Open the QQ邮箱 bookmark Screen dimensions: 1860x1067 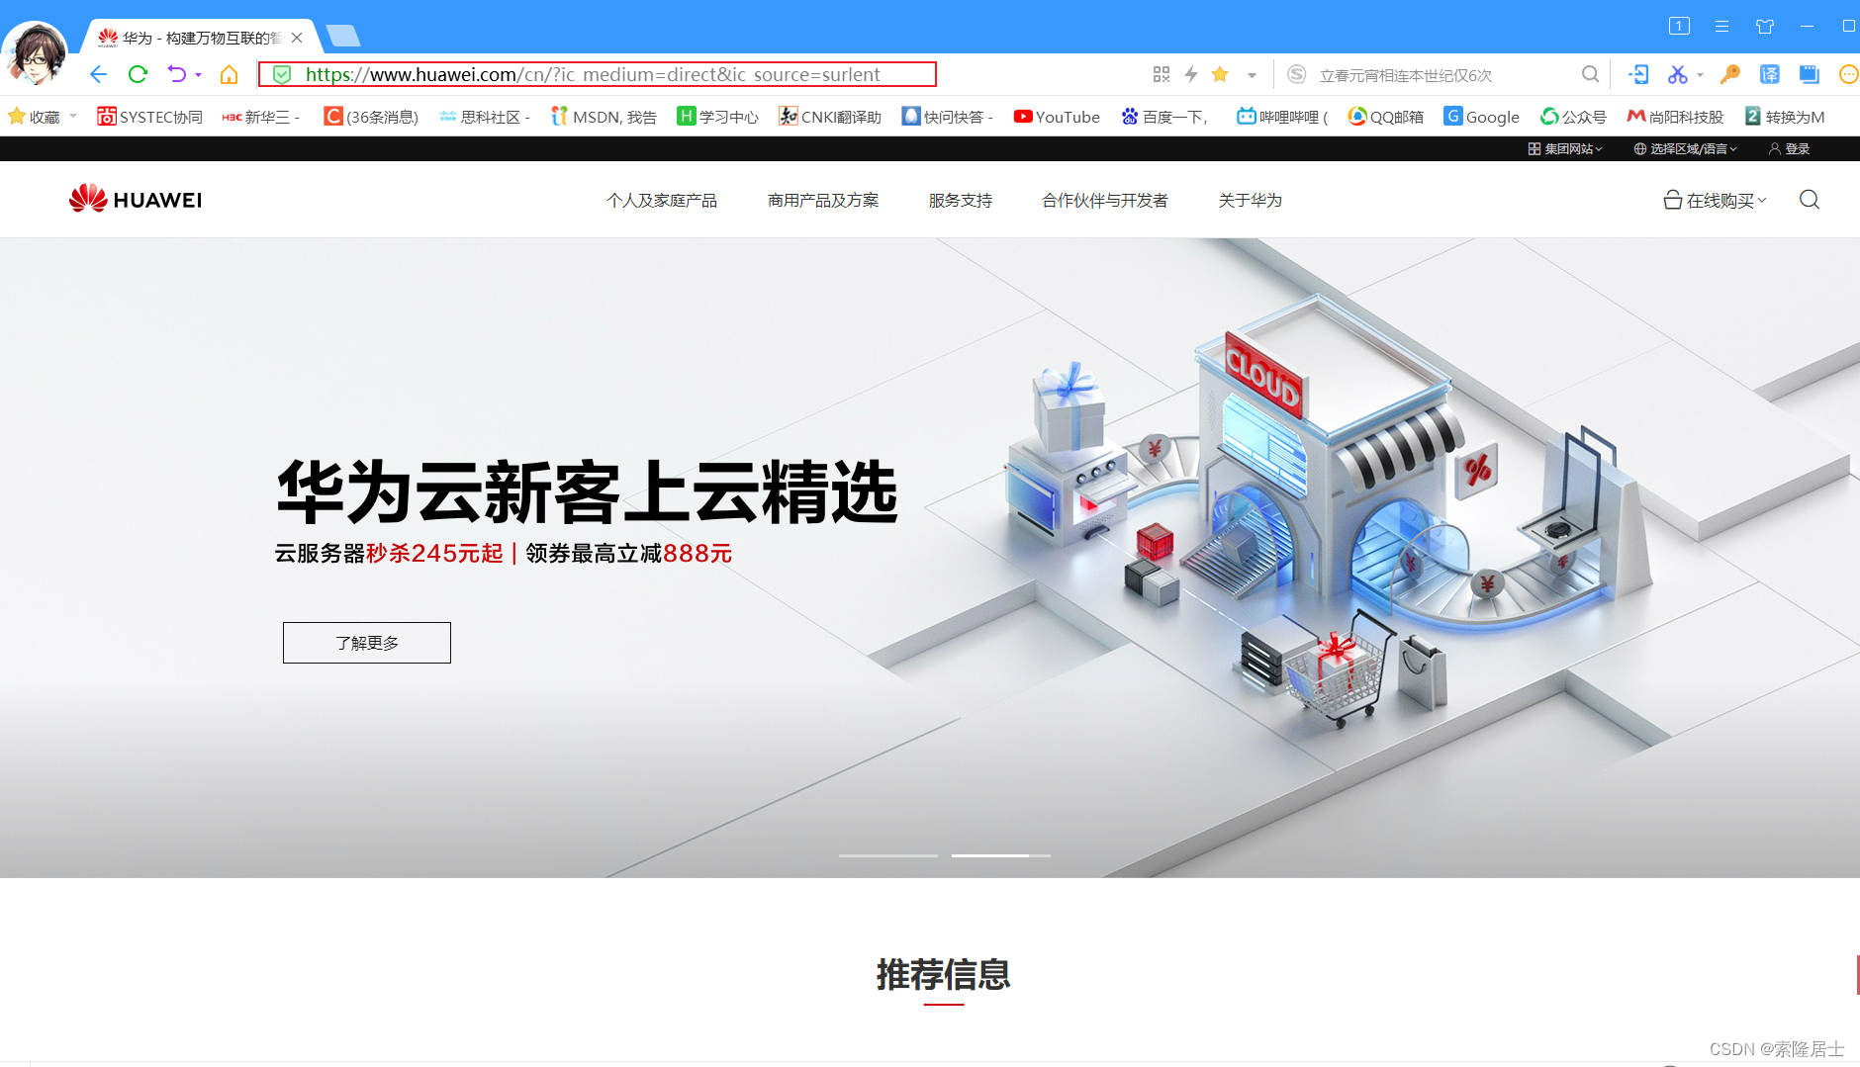point(1385,117)
